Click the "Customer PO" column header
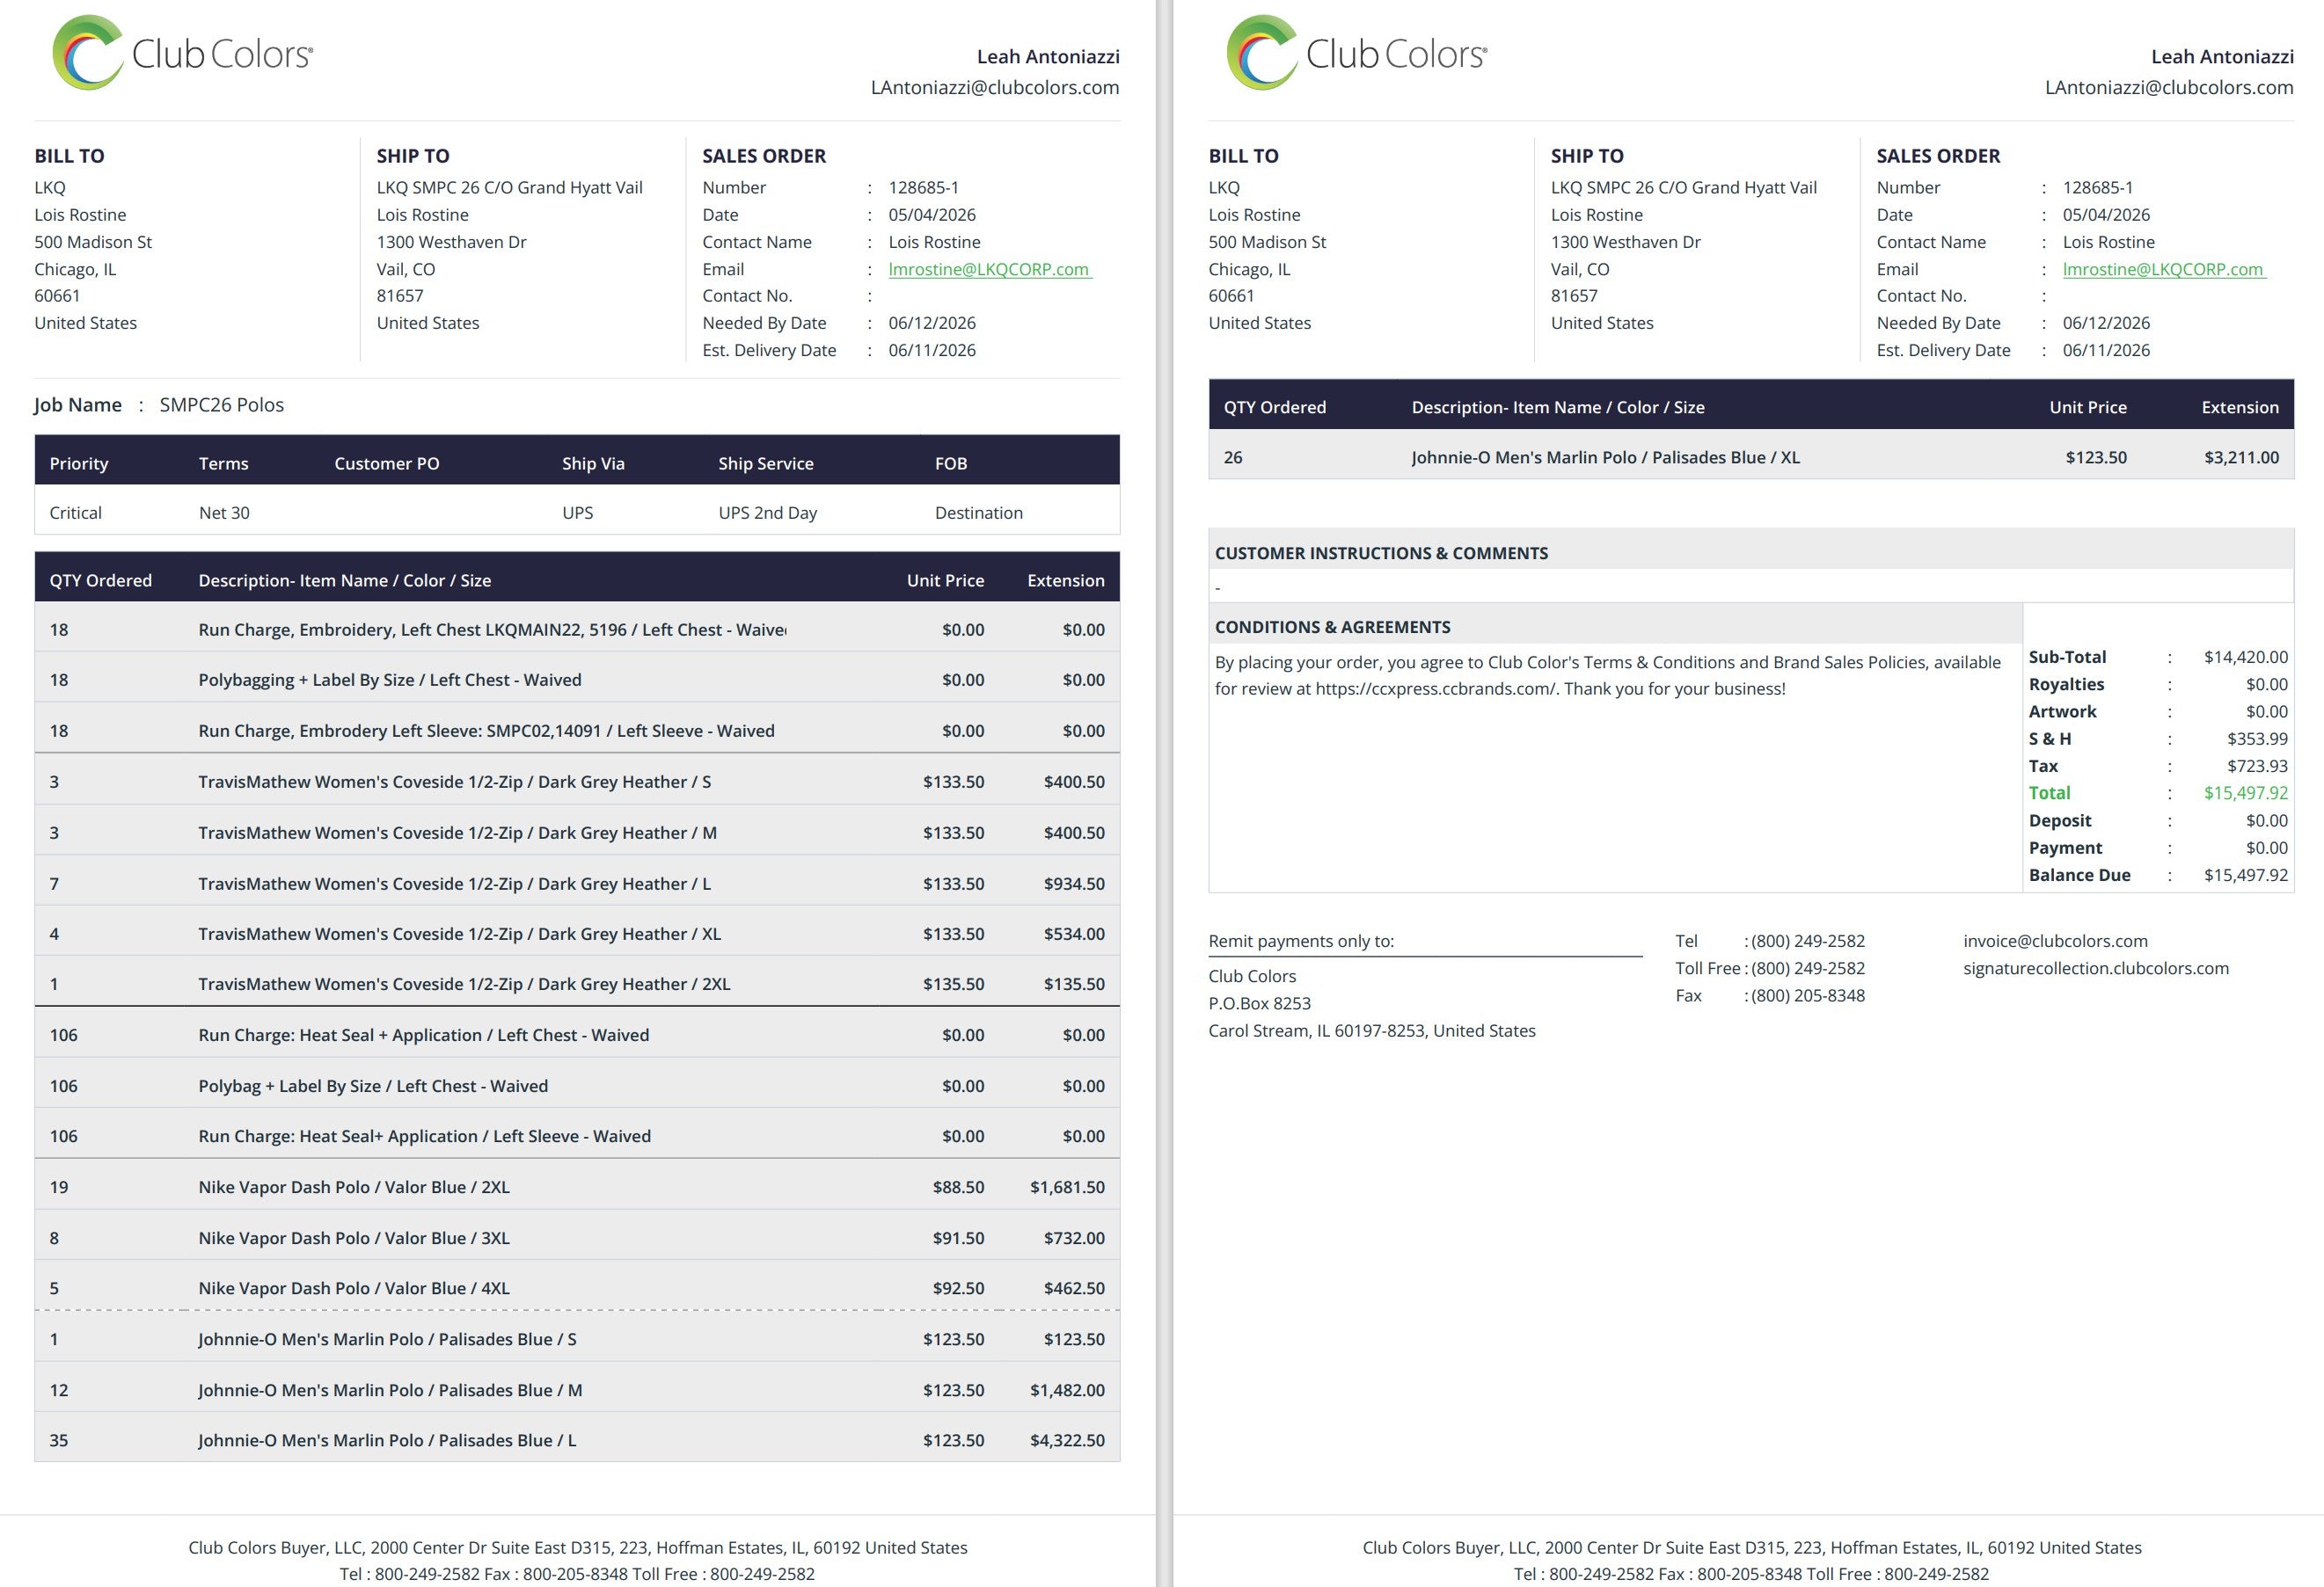Image resolution: width=2324 pixels, height=1587 pixels. pyautogui.click(x=387, y=463)
